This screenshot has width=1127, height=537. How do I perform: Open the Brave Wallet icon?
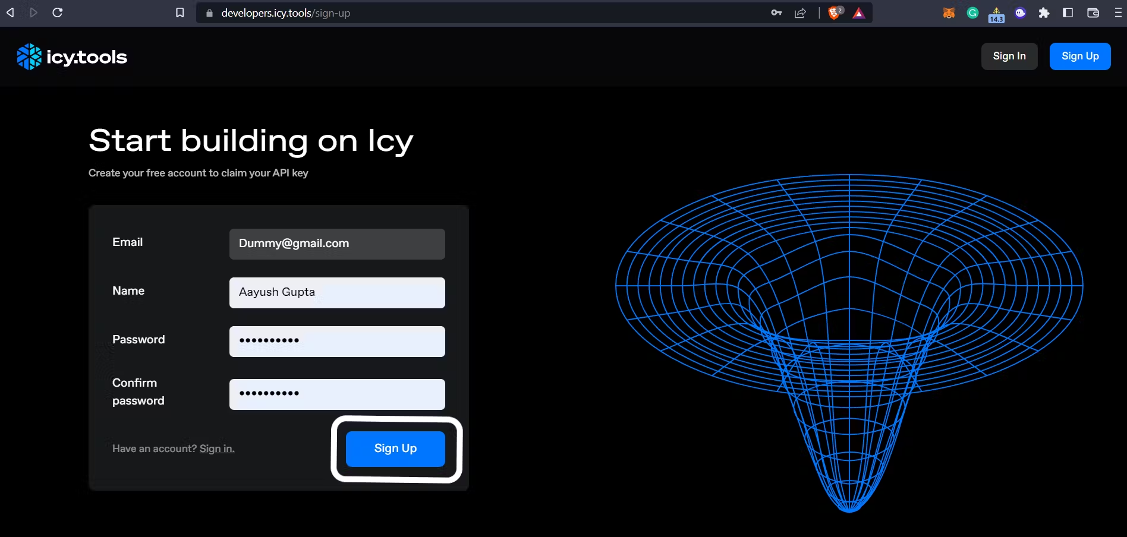(x=1093, y=13)
